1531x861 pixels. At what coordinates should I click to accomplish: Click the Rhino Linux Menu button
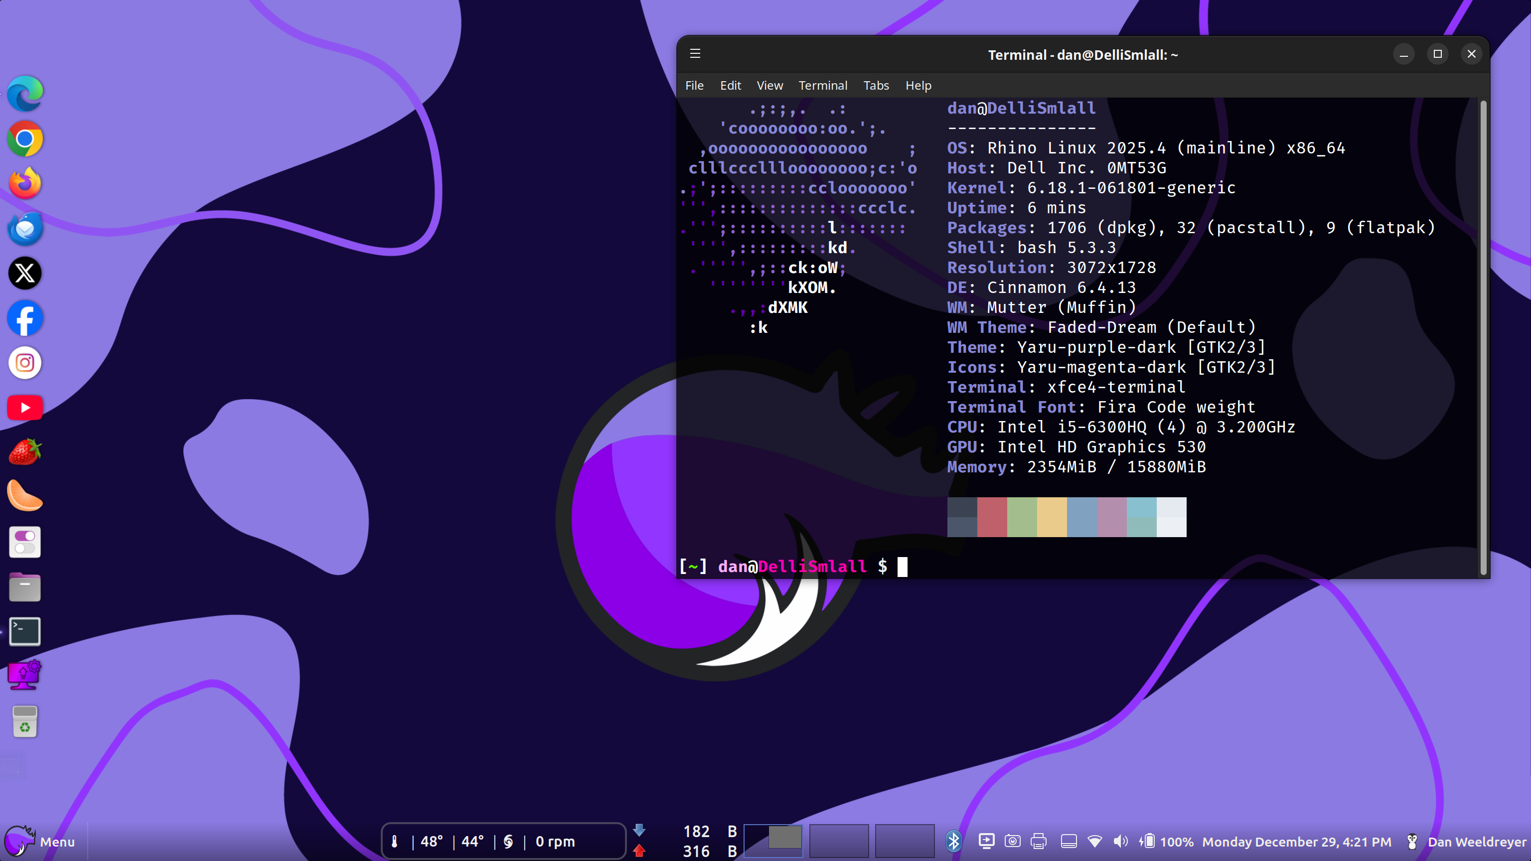[40, 842]
